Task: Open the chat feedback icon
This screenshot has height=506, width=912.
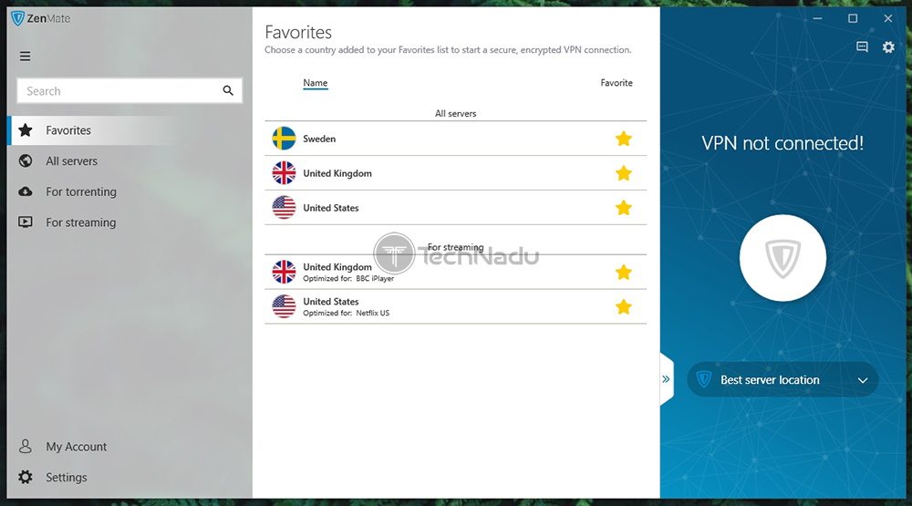Action: coord(862,47)
